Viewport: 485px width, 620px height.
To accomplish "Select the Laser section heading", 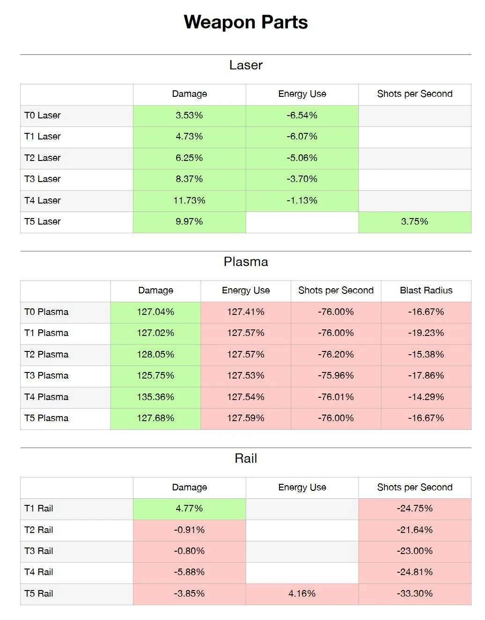I will [x=246, y=65].
